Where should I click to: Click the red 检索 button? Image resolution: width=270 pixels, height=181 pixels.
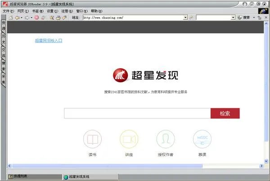click(x=225, y=113)
